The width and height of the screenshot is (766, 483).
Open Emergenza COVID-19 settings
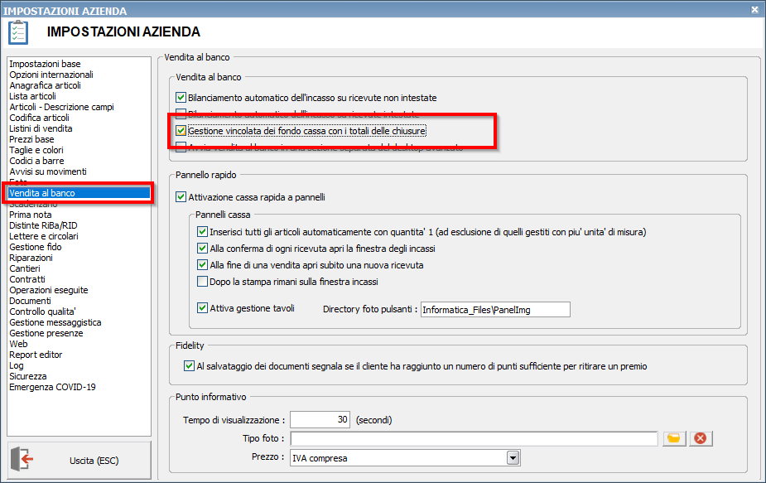[53, 387]
